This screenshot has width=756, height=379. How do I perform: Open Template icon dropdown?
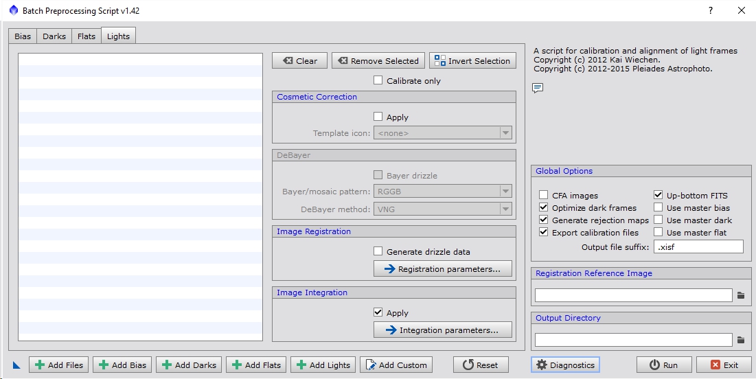[443, 133]
